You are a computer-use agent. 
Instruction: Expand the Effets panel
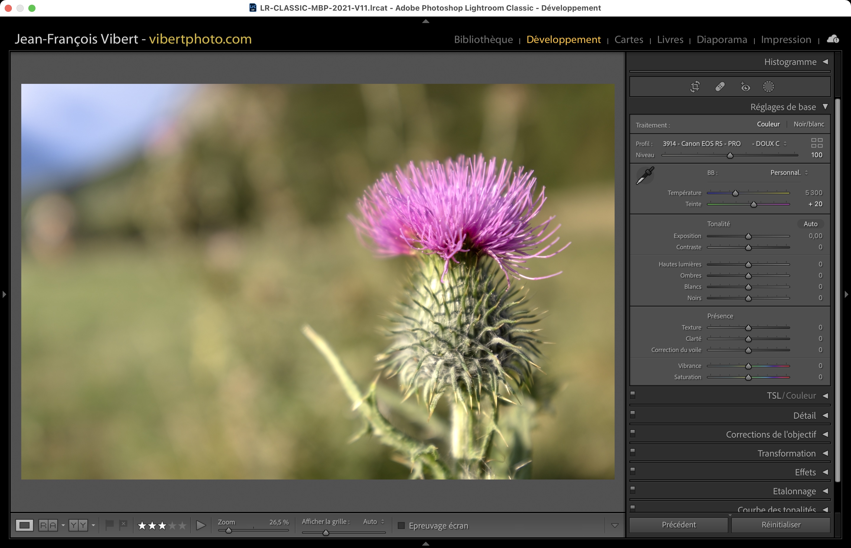point(825,472)
